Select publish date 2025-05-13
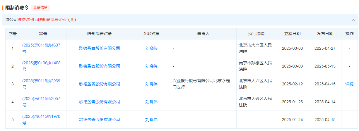Image resolution: width=359 pixels, height=131 pixels. [x=325, y=66]
